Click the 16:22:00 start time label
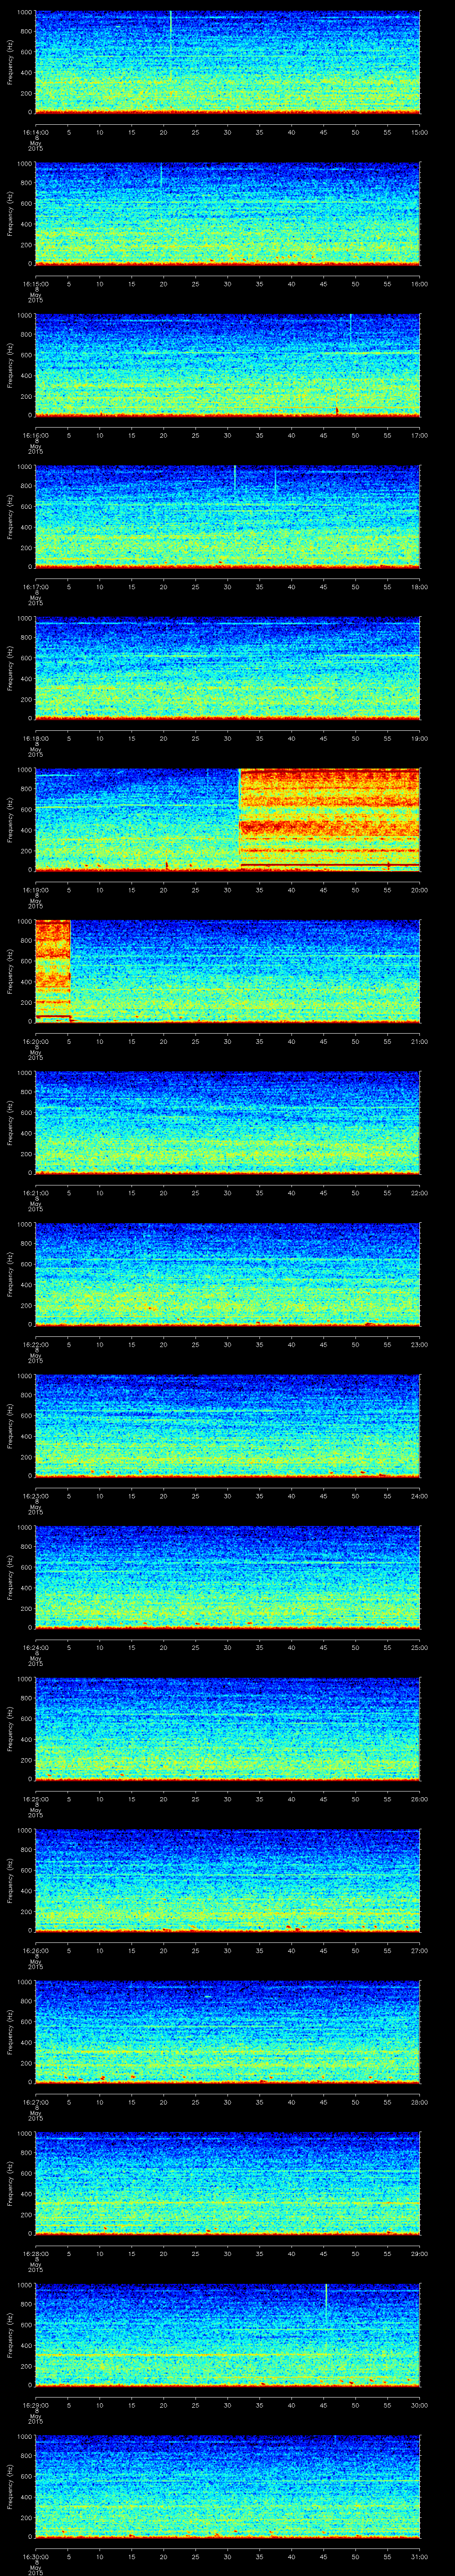Viewport: 455px width, 2576px height. [x=35, y=1344]
